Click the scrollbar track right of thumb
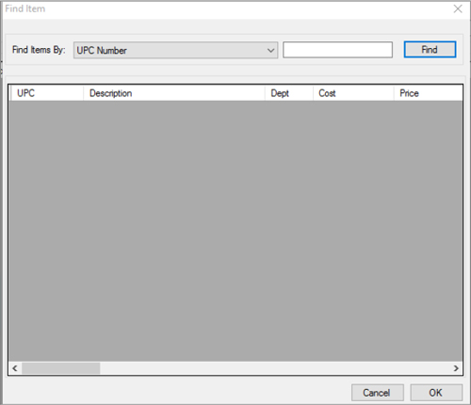Viewport: 471px width, 405px height. [275, 368]
